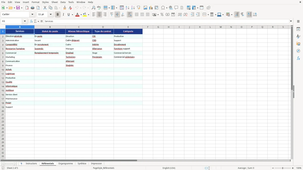Insert chart icon
The image size is (303, 170).
151,8
